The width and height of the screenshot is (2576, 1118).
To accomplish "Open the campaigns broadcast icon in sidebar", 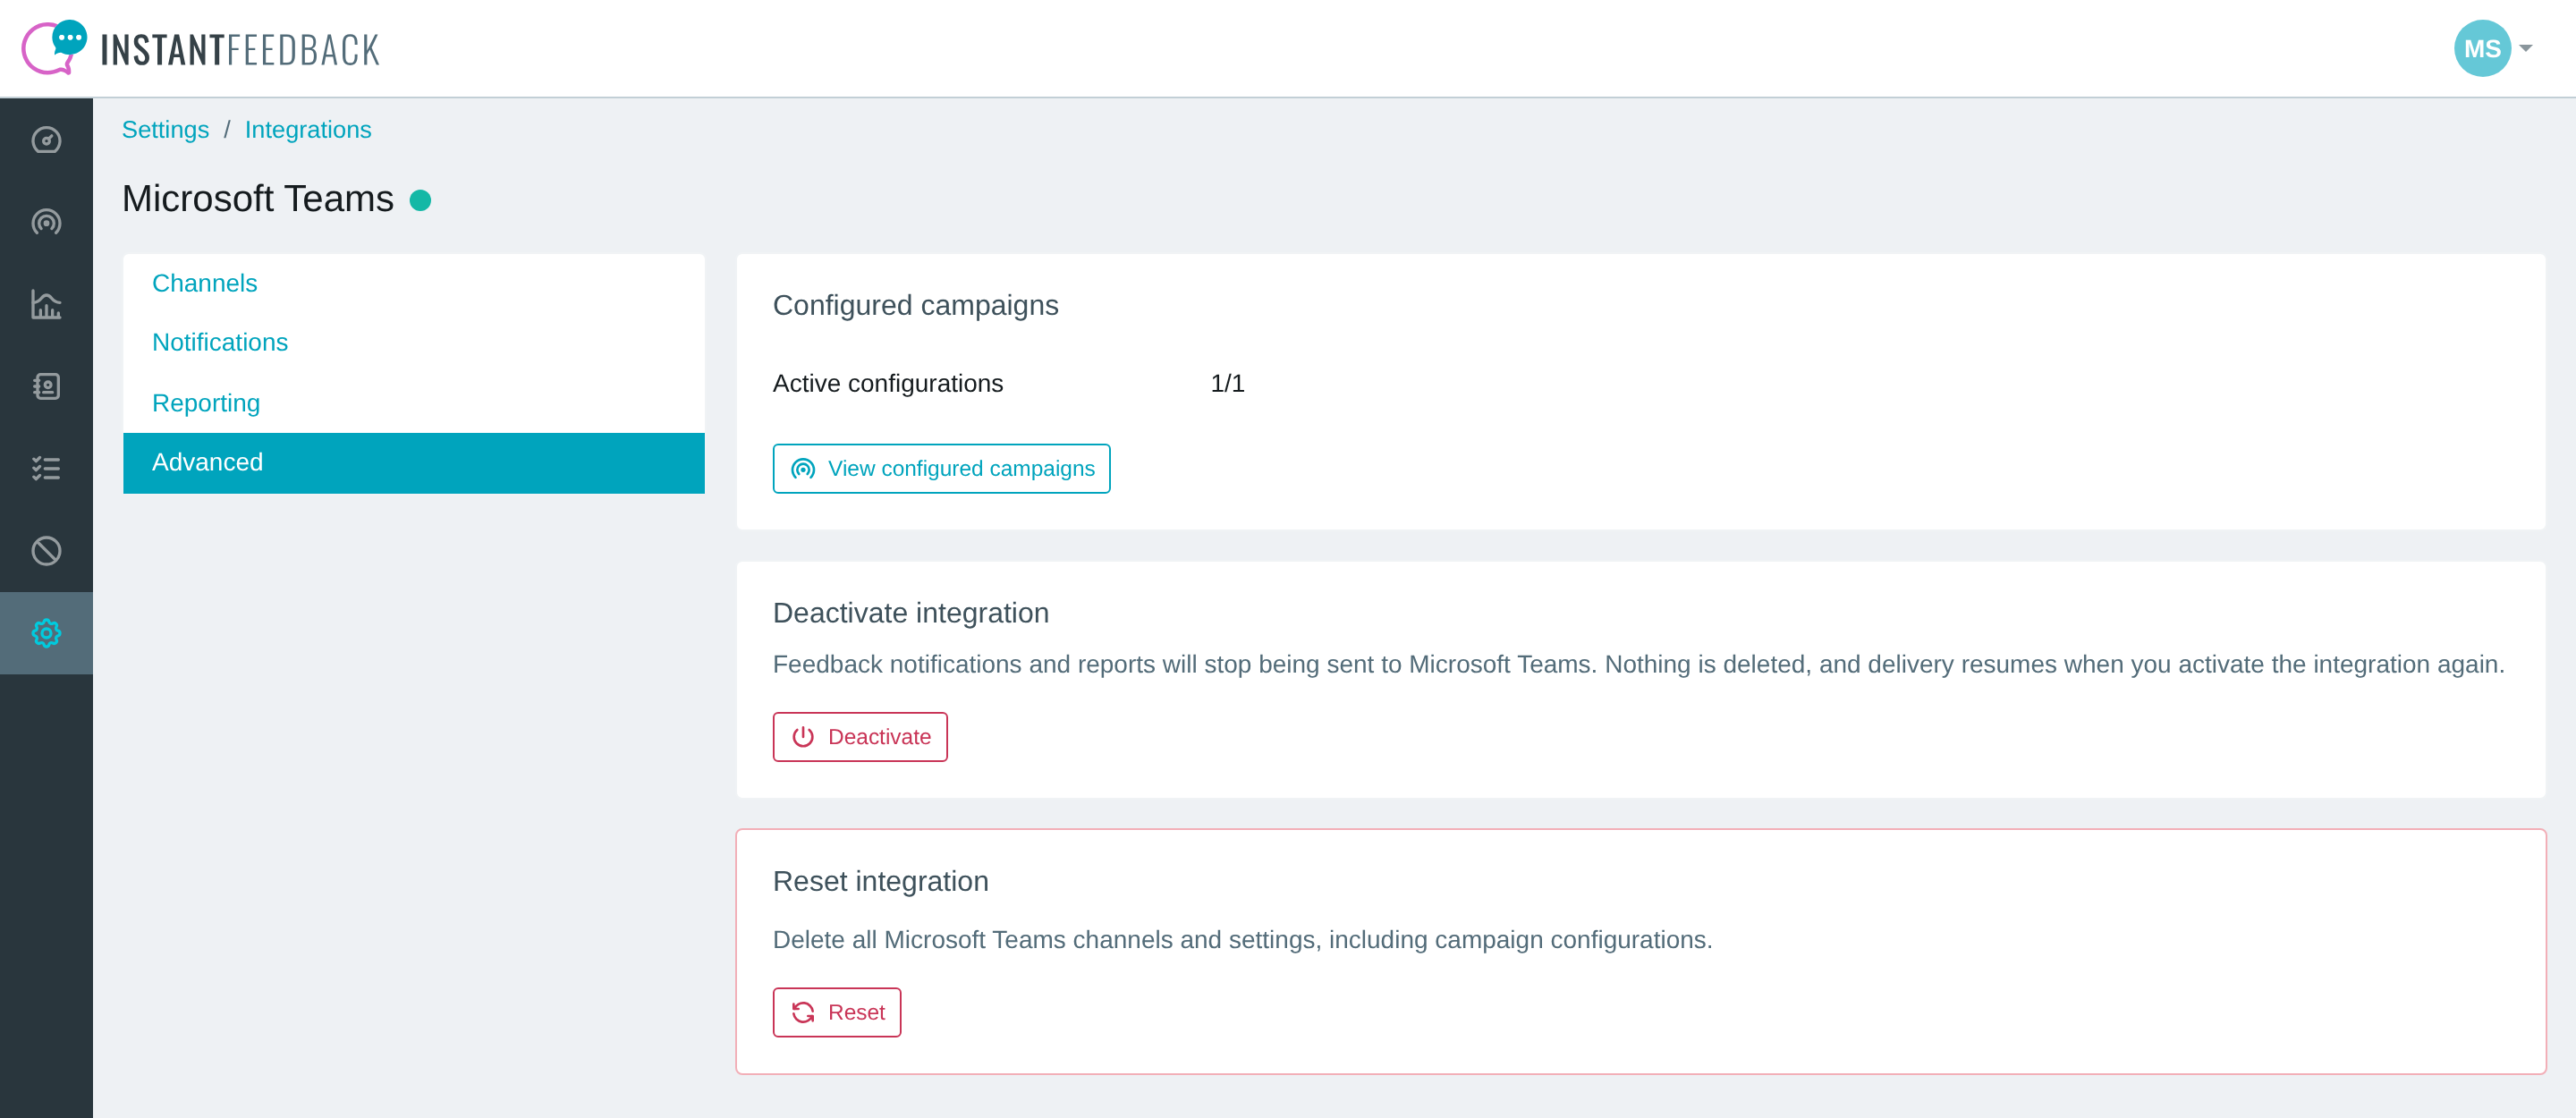I will pos(46,222).
